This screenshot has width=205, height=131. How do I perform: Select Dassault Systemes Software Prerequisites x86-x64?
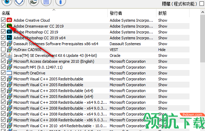tap(56, 44)
